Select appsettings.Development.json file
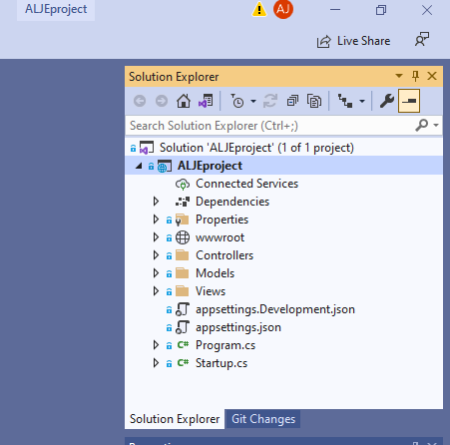Viewport: 450px width, 445px height. [x=275, y=309]
